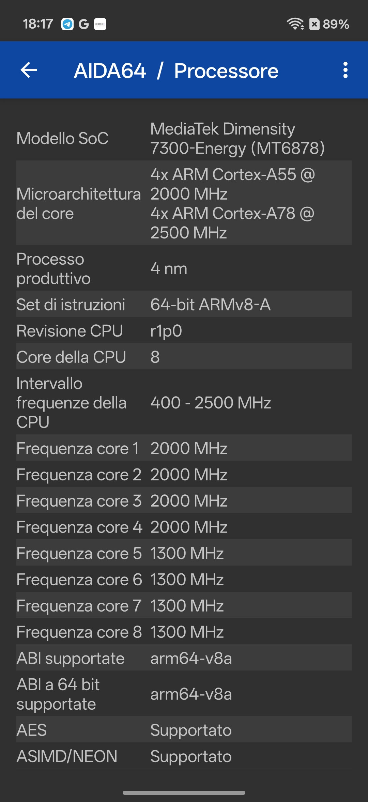
Task: Tap the Revisione CPU row
Action: click(184, 330)
